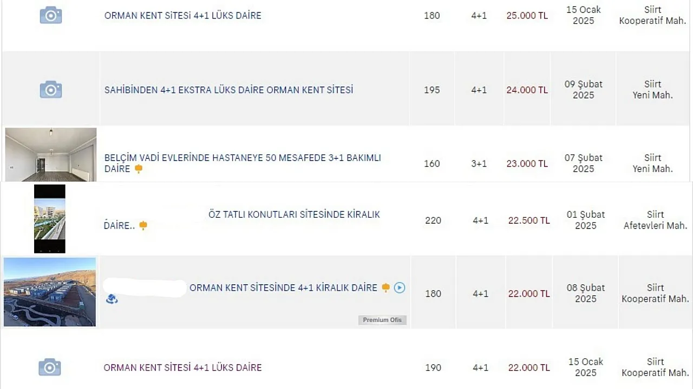
Task: Open the aerial site view thumbnail
Action: click(x=50, y=292)
